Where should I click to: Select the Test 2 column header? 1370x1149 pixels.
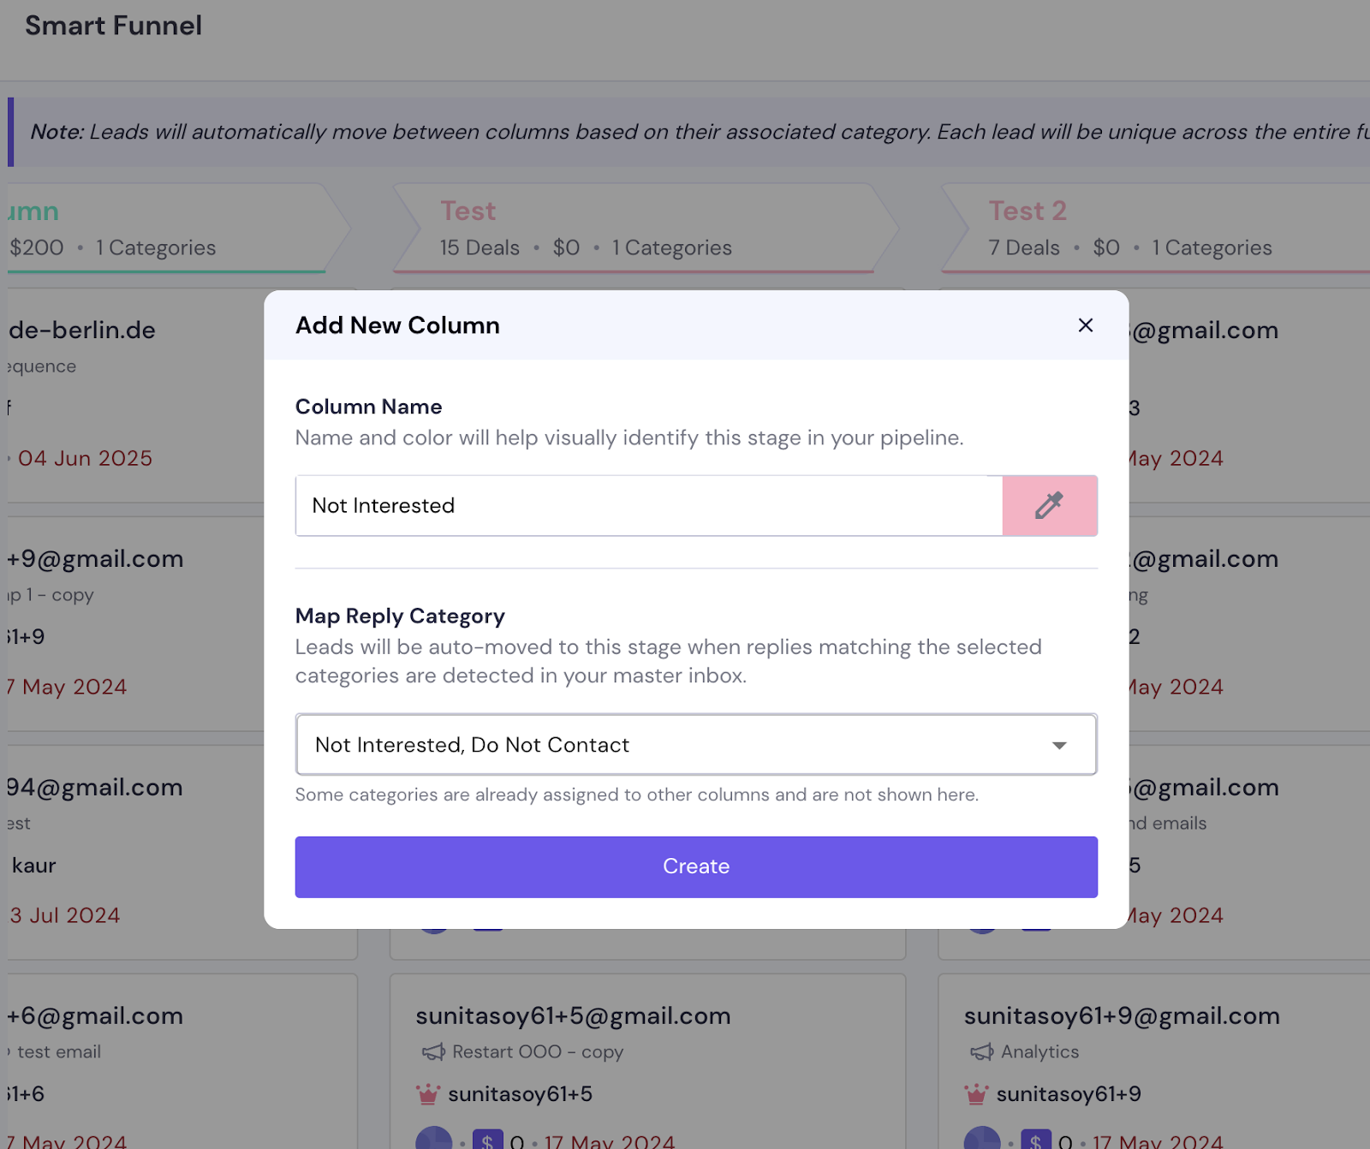[1155, 229]
